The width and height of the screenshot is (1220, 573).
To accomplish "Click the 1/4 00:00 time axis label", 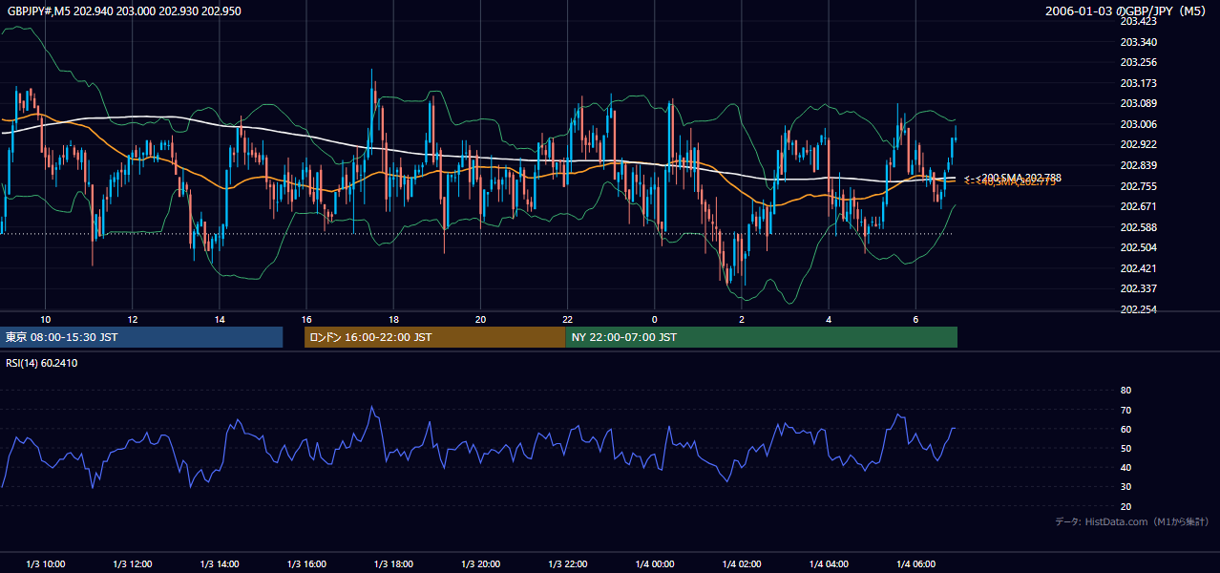I will tap(654, 564).
